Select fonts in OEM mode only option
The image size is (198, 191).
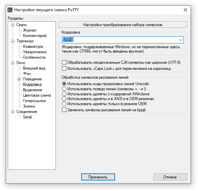pyautogui.click(x=64, y=104)
